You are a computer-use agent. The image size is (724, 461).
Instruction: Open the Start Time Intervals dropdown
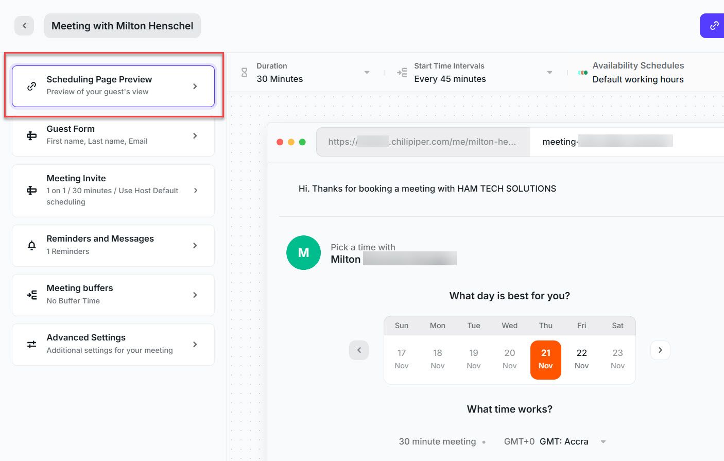[549, 72]
